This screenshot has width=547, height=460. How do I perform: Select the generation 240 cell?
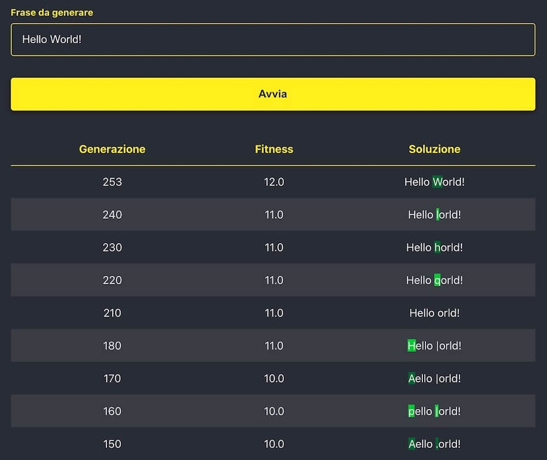[112, 215]
